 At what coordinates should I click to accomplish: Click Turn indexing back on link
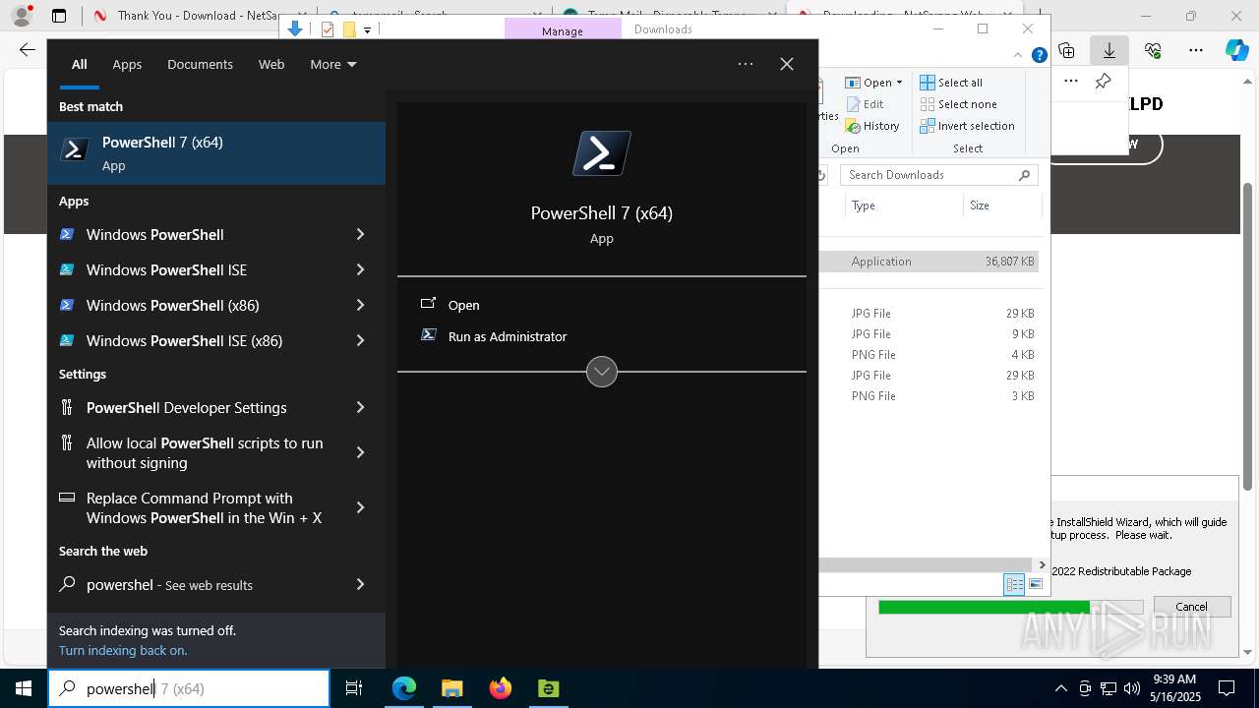tap(123, 650)
